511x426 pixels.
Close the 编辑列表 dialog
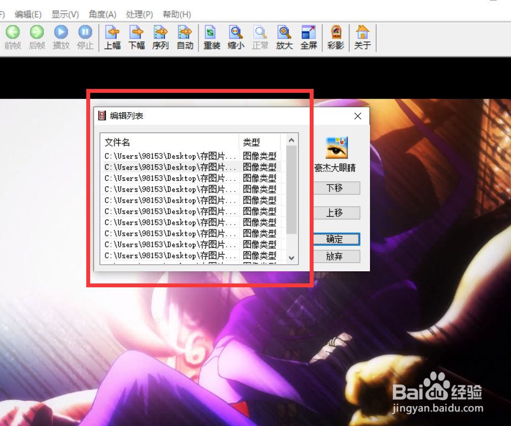tap(357, 116)
